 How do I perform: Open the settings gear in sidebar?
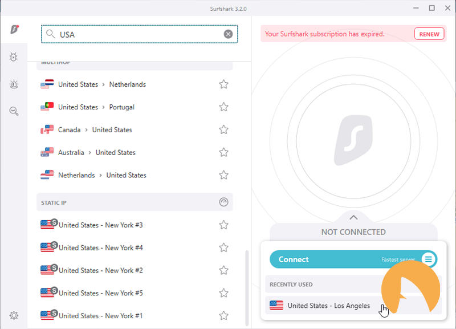(x=14, y=315)
